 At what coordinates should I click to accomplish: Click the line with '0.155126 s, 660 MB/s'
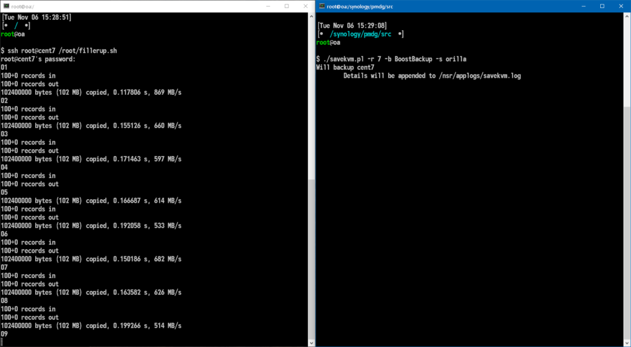91,126
